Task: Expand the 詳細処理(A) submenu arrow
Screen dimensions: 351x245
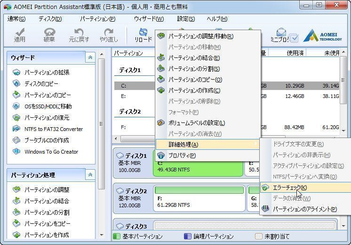Action: pos(255,144)
